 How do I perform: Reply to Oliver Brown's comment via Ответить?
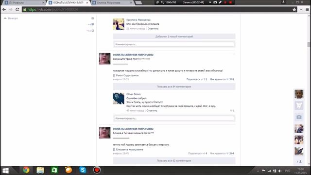pos(152,111)
